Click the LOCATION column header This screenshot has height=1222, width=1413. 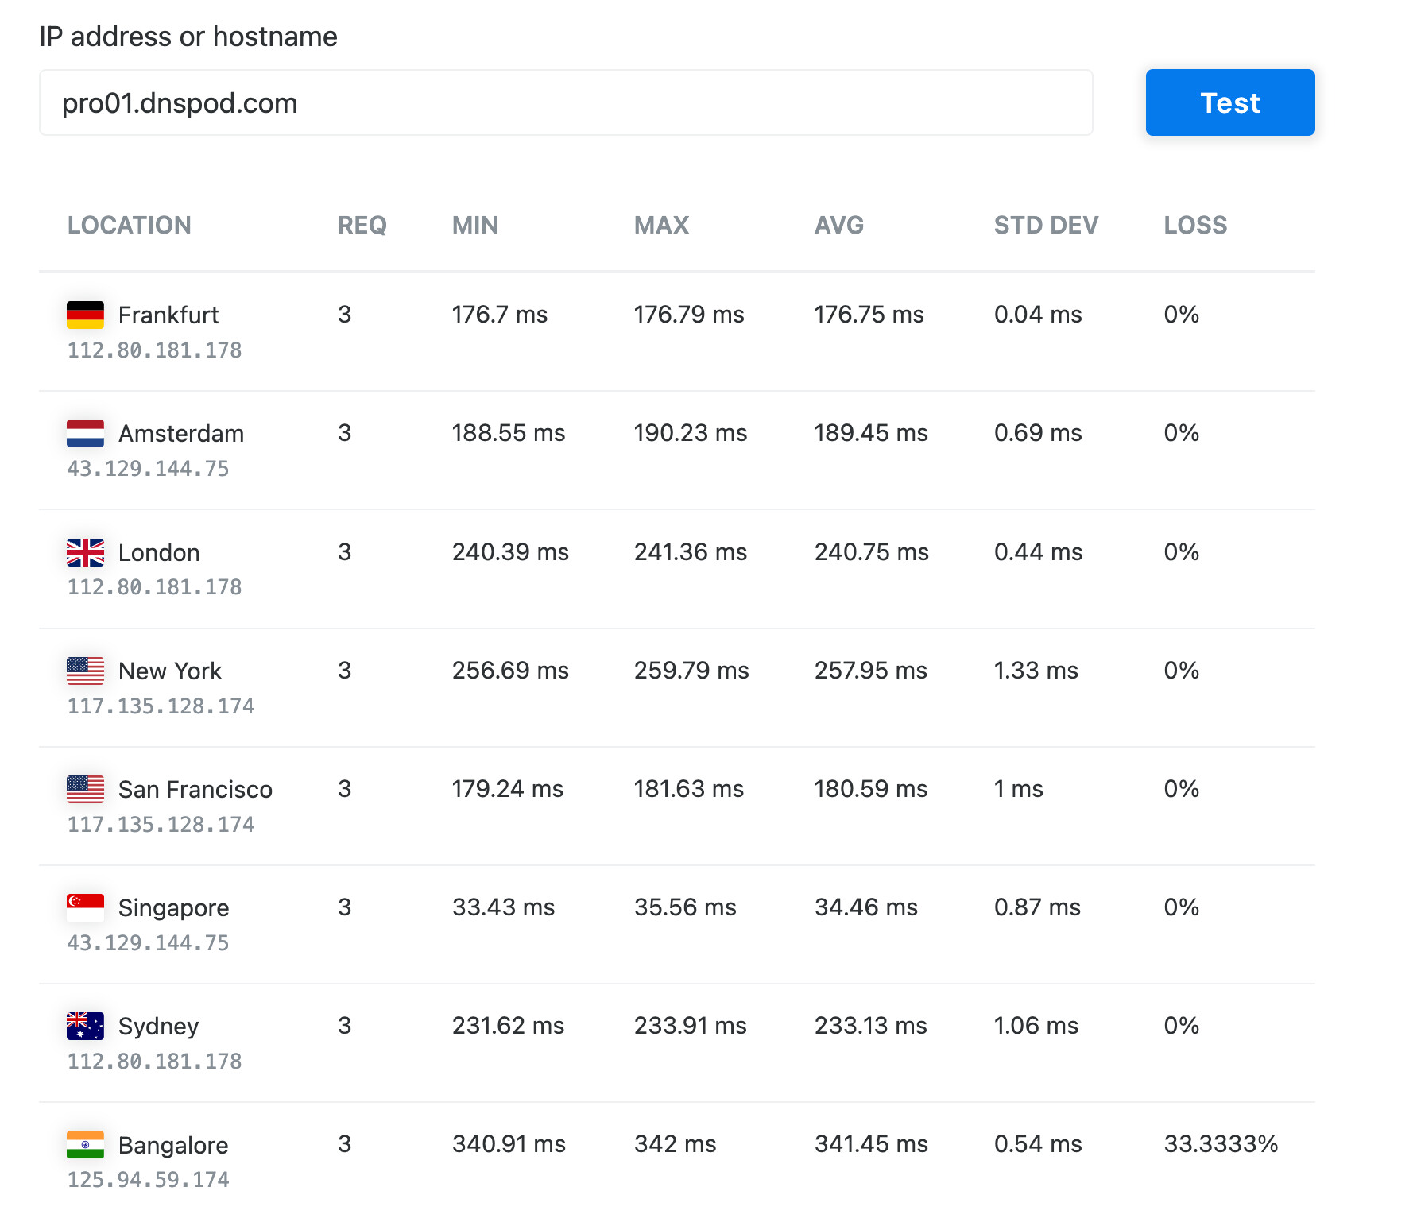[x=129, y=226]
